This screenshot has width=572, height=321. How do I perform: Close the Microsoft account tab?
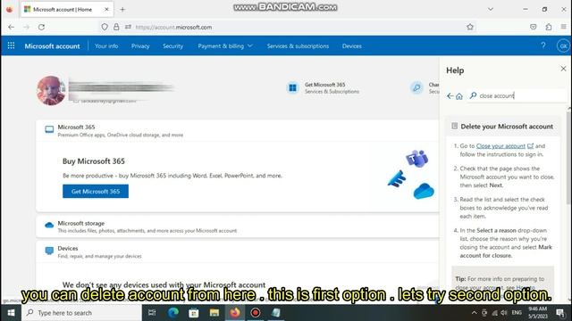106,10
